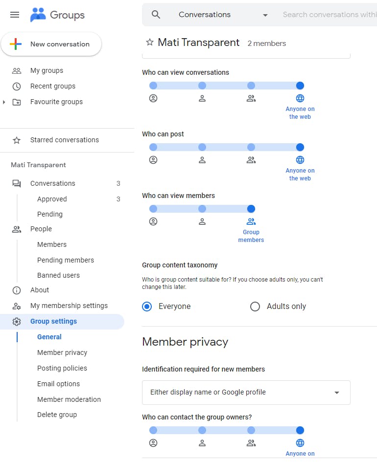This screenshot has height=462, width=377.
Task: Click the search magnifier icon
Action: (156, 15)
